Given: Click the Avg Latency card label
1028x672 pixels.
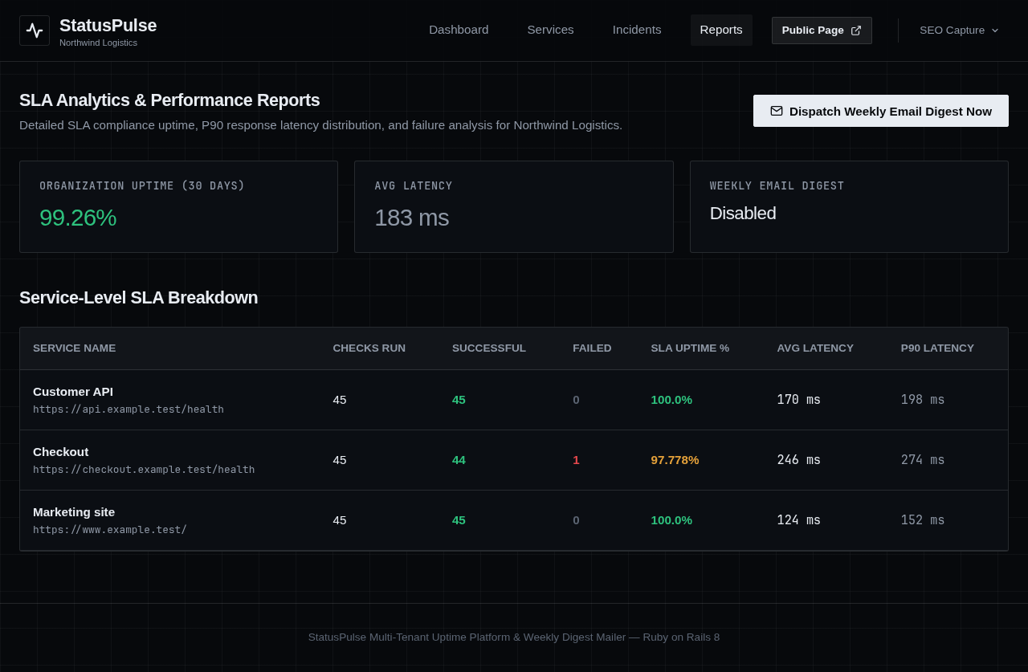Looking at the screenshot, I should coord(414,185).
